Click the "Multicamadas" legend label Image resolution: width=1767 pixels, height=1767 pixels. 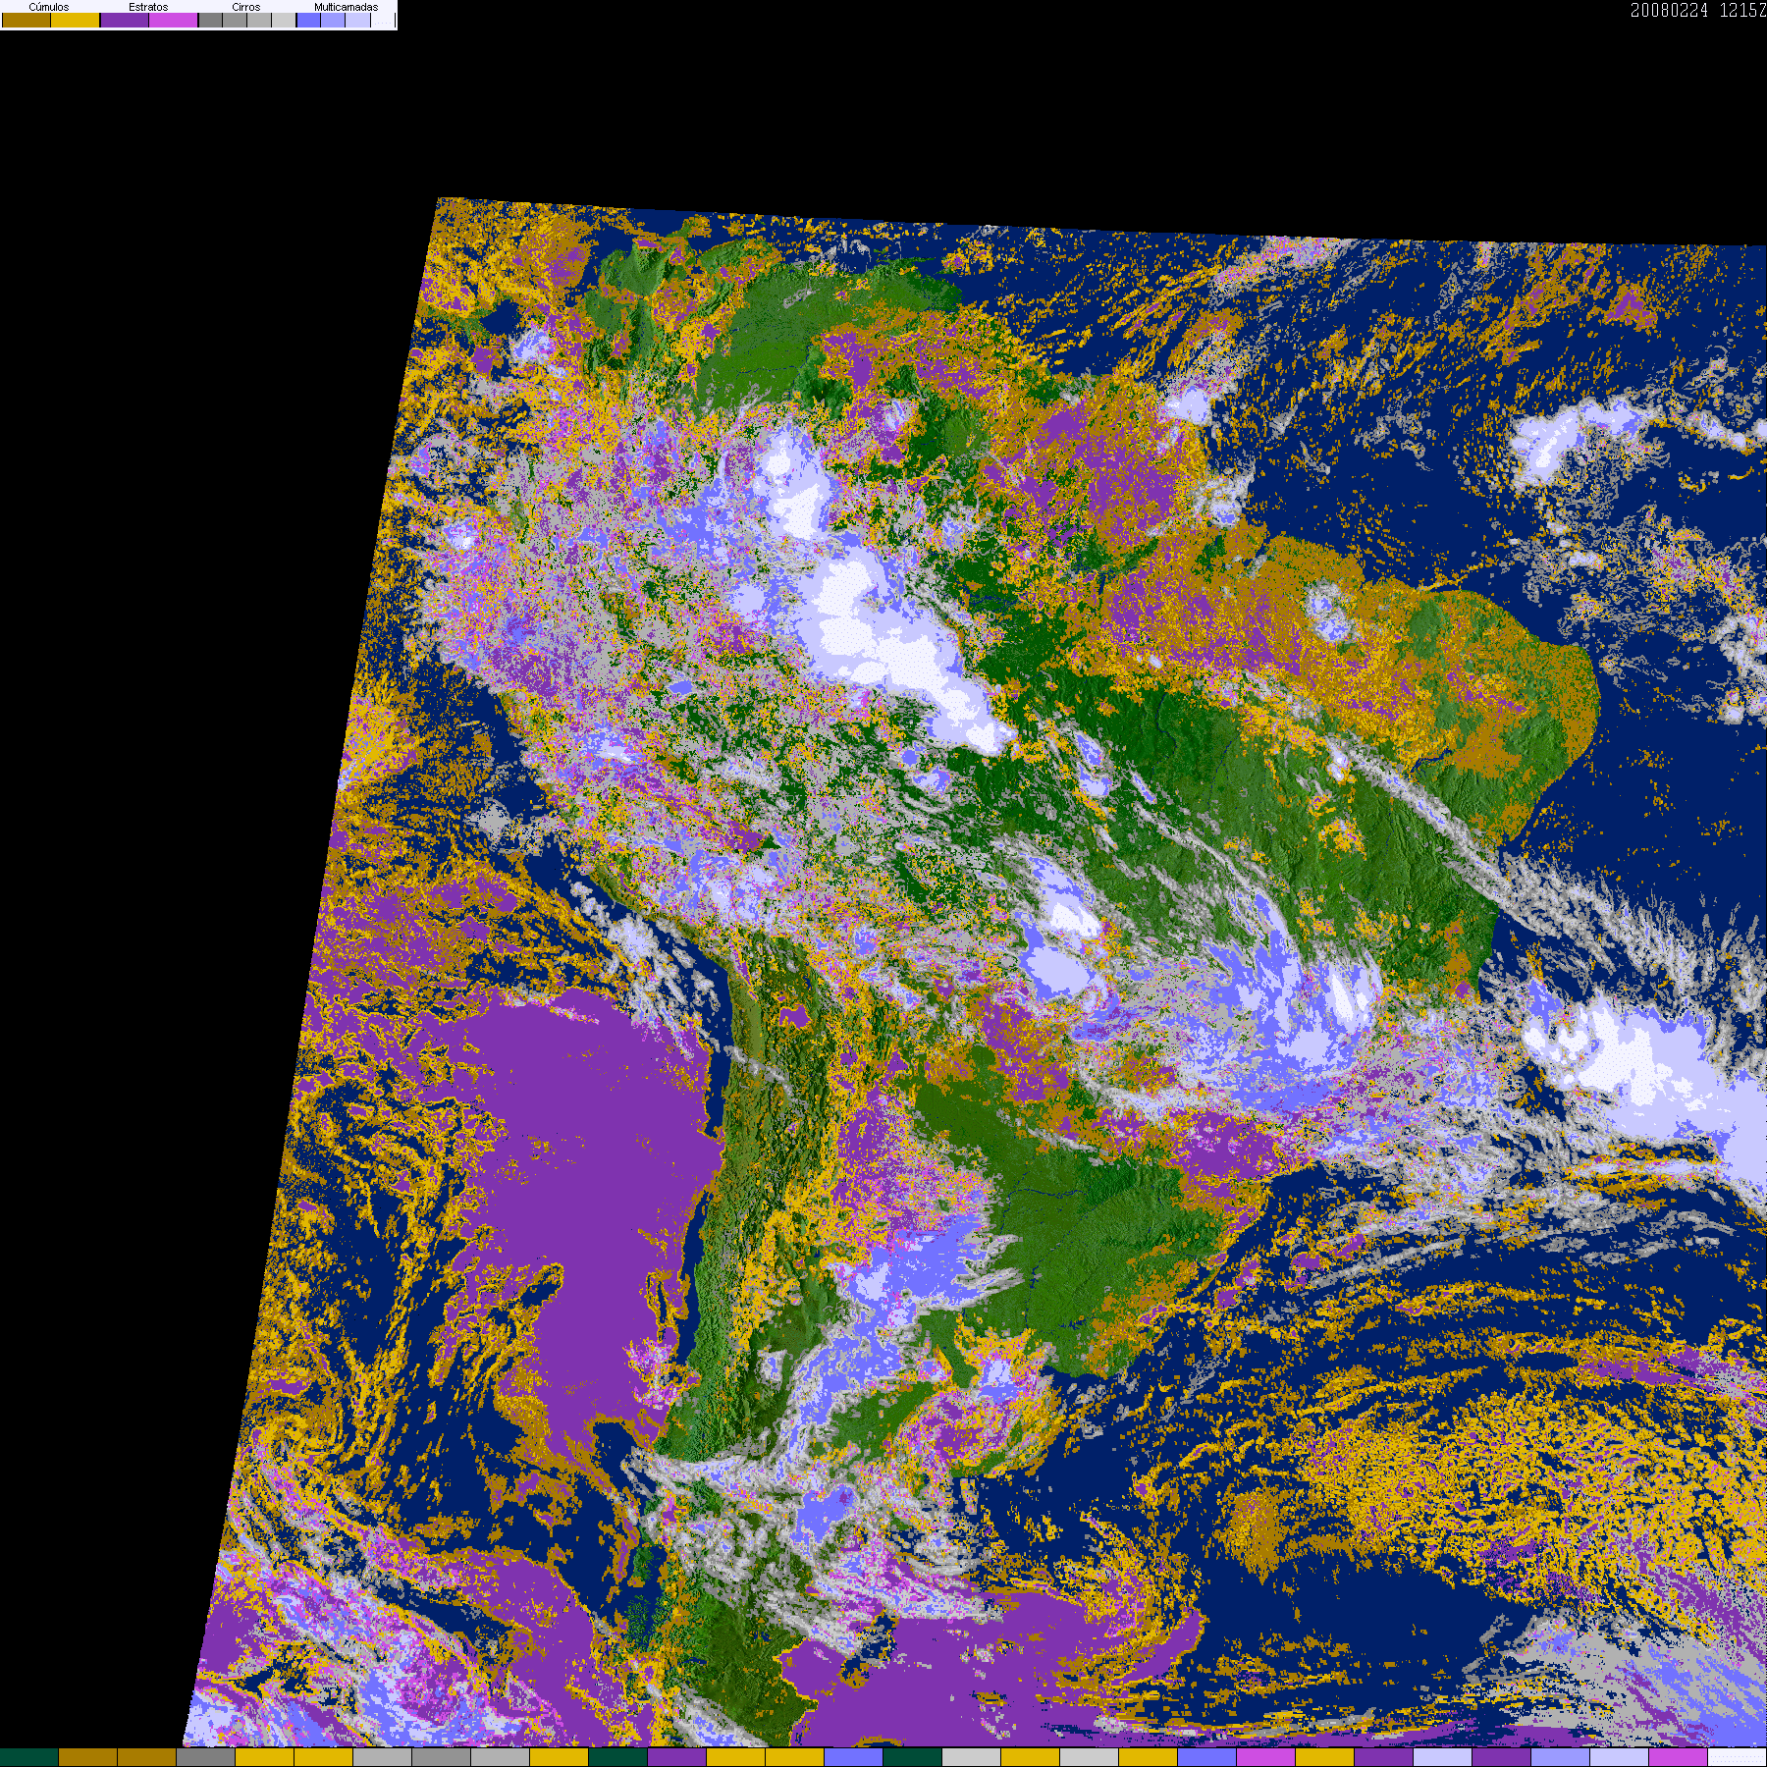point(346,7)
